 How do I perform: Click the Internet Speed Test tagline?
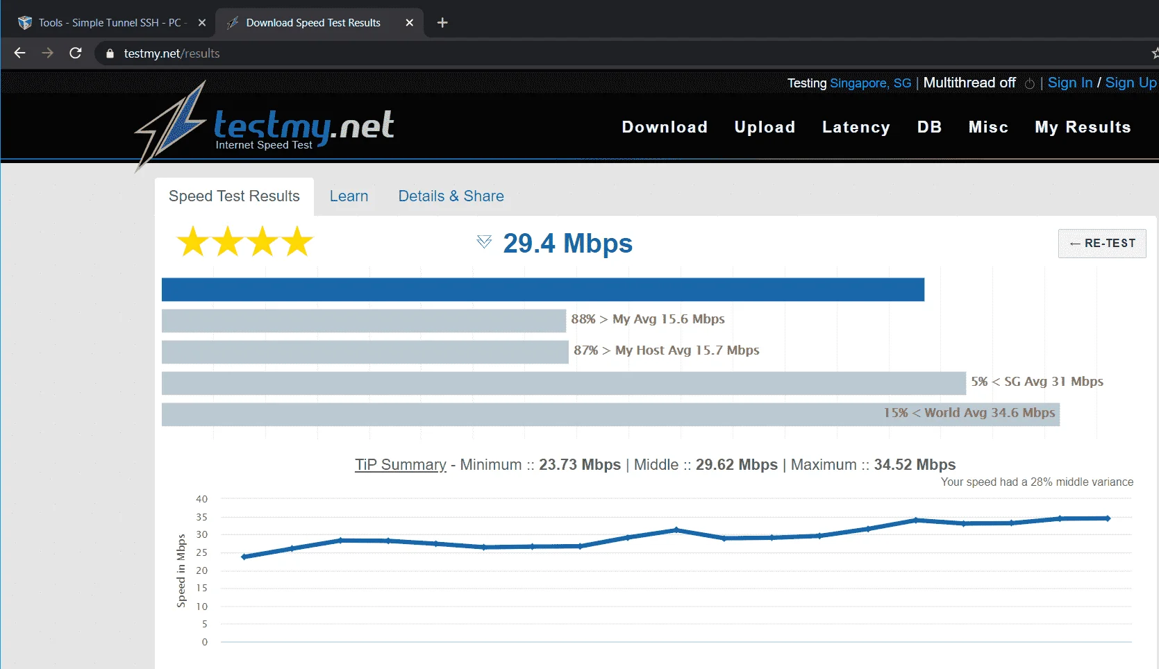pyautogui.click(x=264, y=145)
